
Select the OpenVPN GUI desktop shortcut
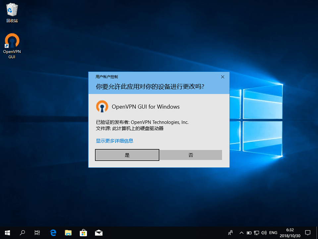click(x=12, y=46)
